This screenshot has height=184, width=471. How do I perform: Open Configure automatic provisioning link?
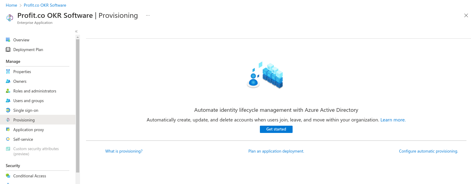(x=428, y=151)
